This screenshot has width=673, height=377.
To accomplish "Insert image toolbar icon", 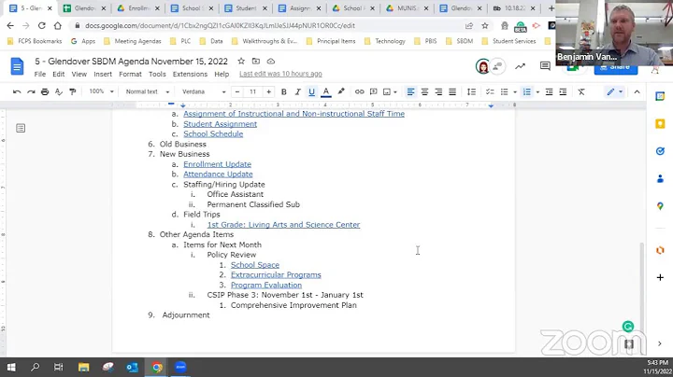I will (x=387, y=91).
